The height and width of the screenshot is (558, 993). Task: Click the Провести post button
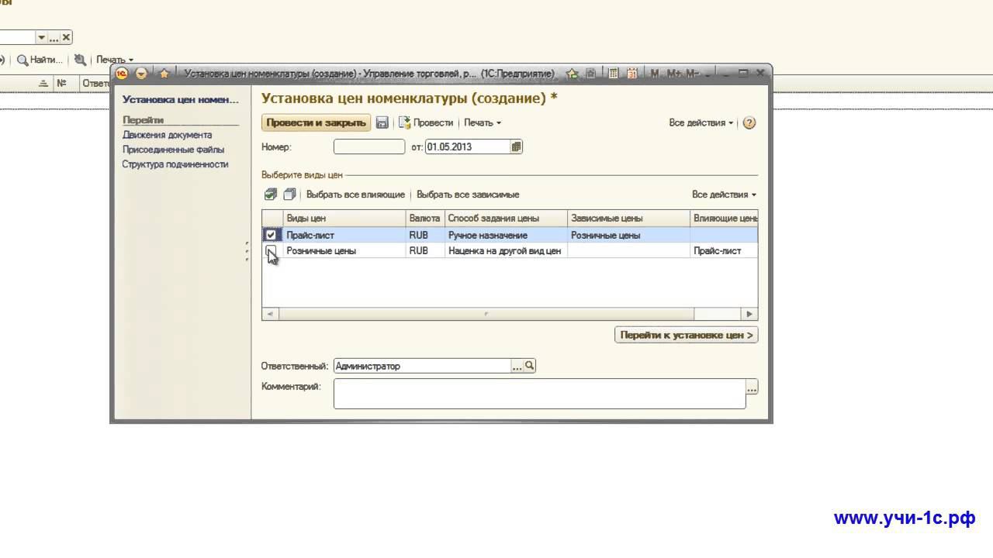click(x=426, y=122)
